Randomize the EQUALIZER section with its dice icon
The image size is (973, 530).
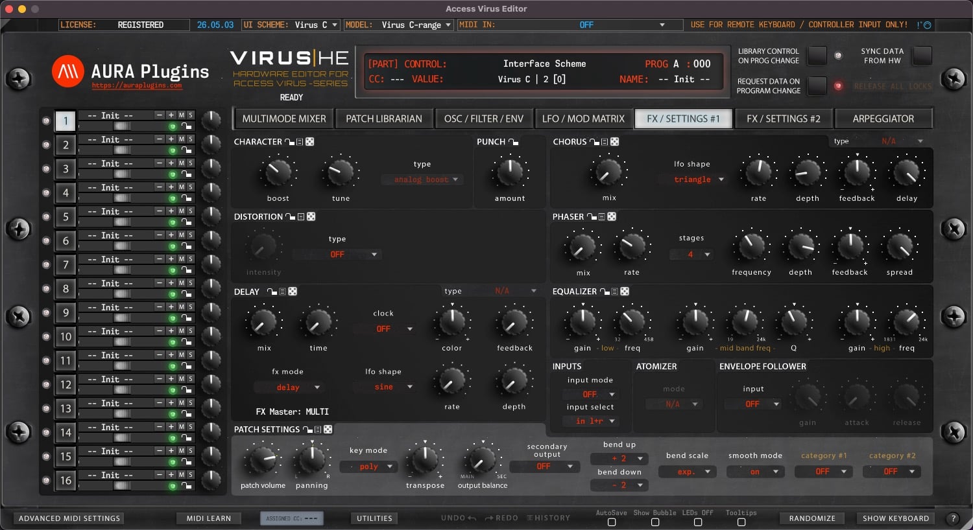(625, 292)
